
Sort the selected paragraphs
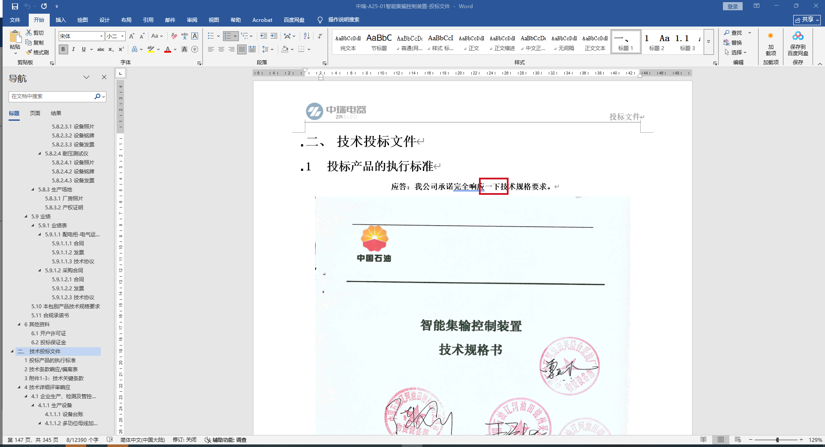307,36
